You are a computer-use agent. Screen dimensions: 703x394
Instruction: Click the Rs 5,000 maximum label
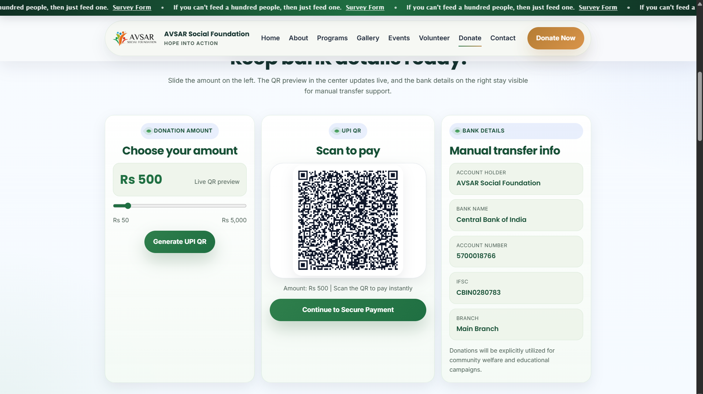[234, 220]
